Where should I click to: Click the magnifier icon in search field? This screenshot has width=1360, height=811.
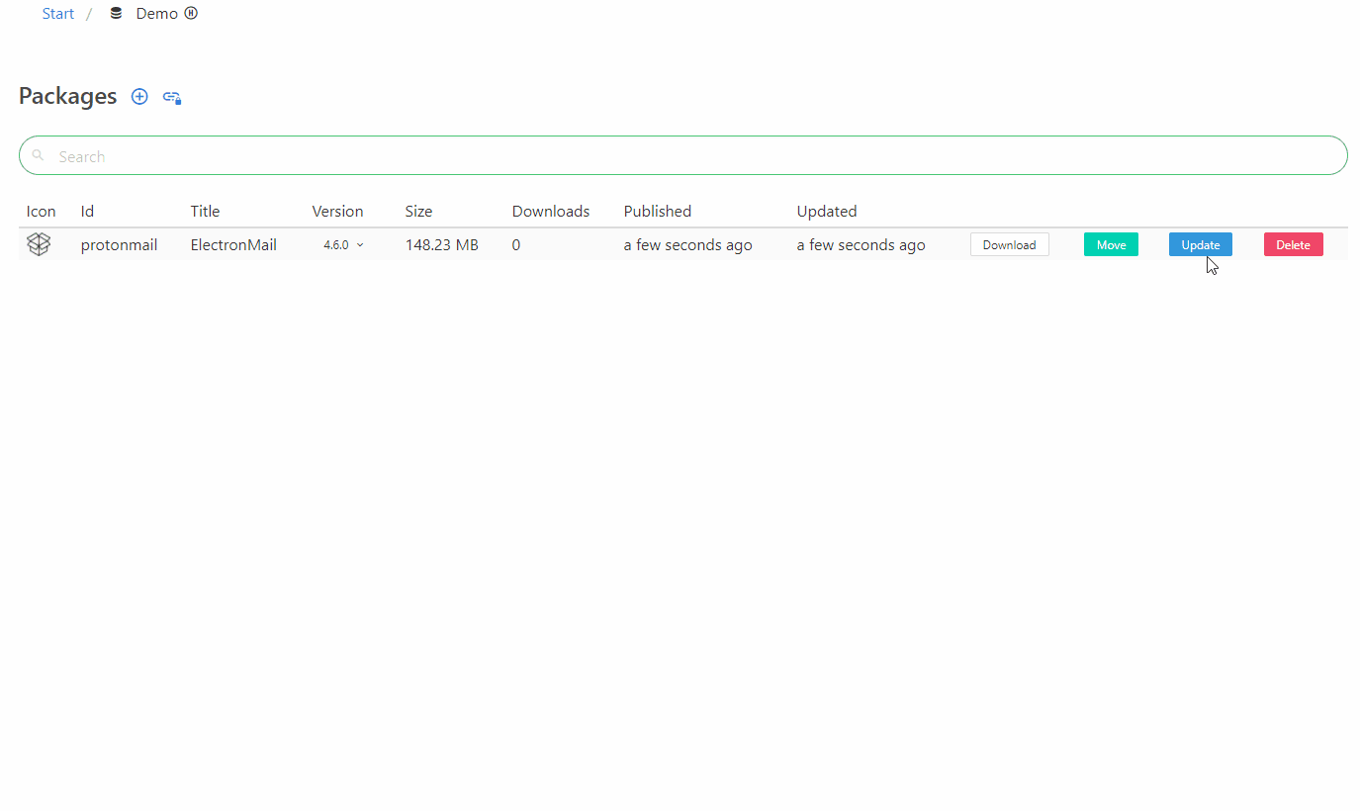tap(38, 155)
